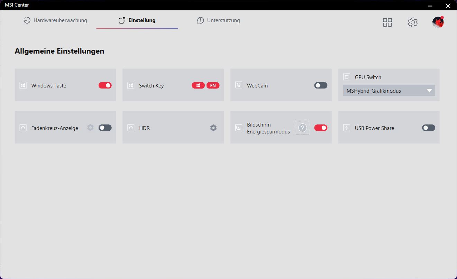The image size is (457, 279).
Task: Select the Einstellung tab
Action: point(137,20)
